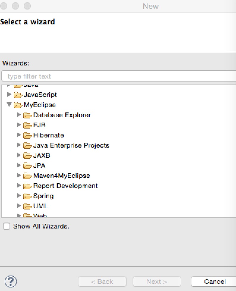Click the Hibernate folder icon

(x=27, y=135)
